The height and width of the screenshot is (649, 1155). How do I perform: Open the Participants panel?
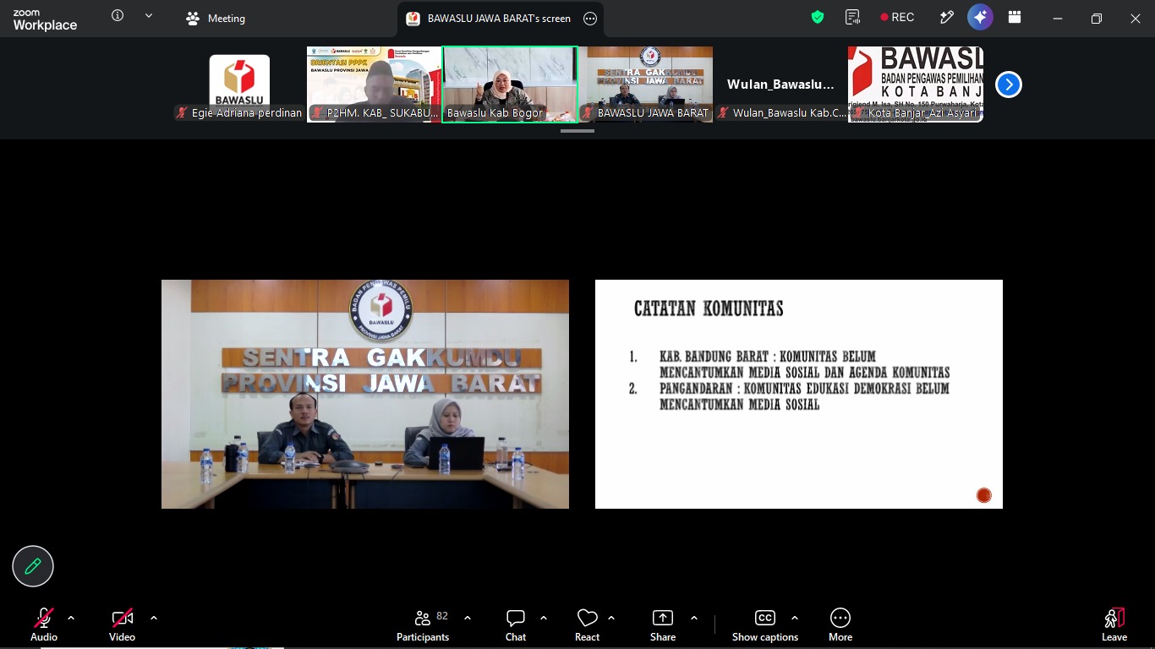click(423, 624)
